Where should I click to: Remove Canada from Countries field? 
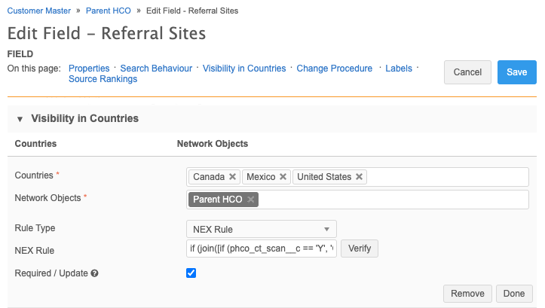233,177
